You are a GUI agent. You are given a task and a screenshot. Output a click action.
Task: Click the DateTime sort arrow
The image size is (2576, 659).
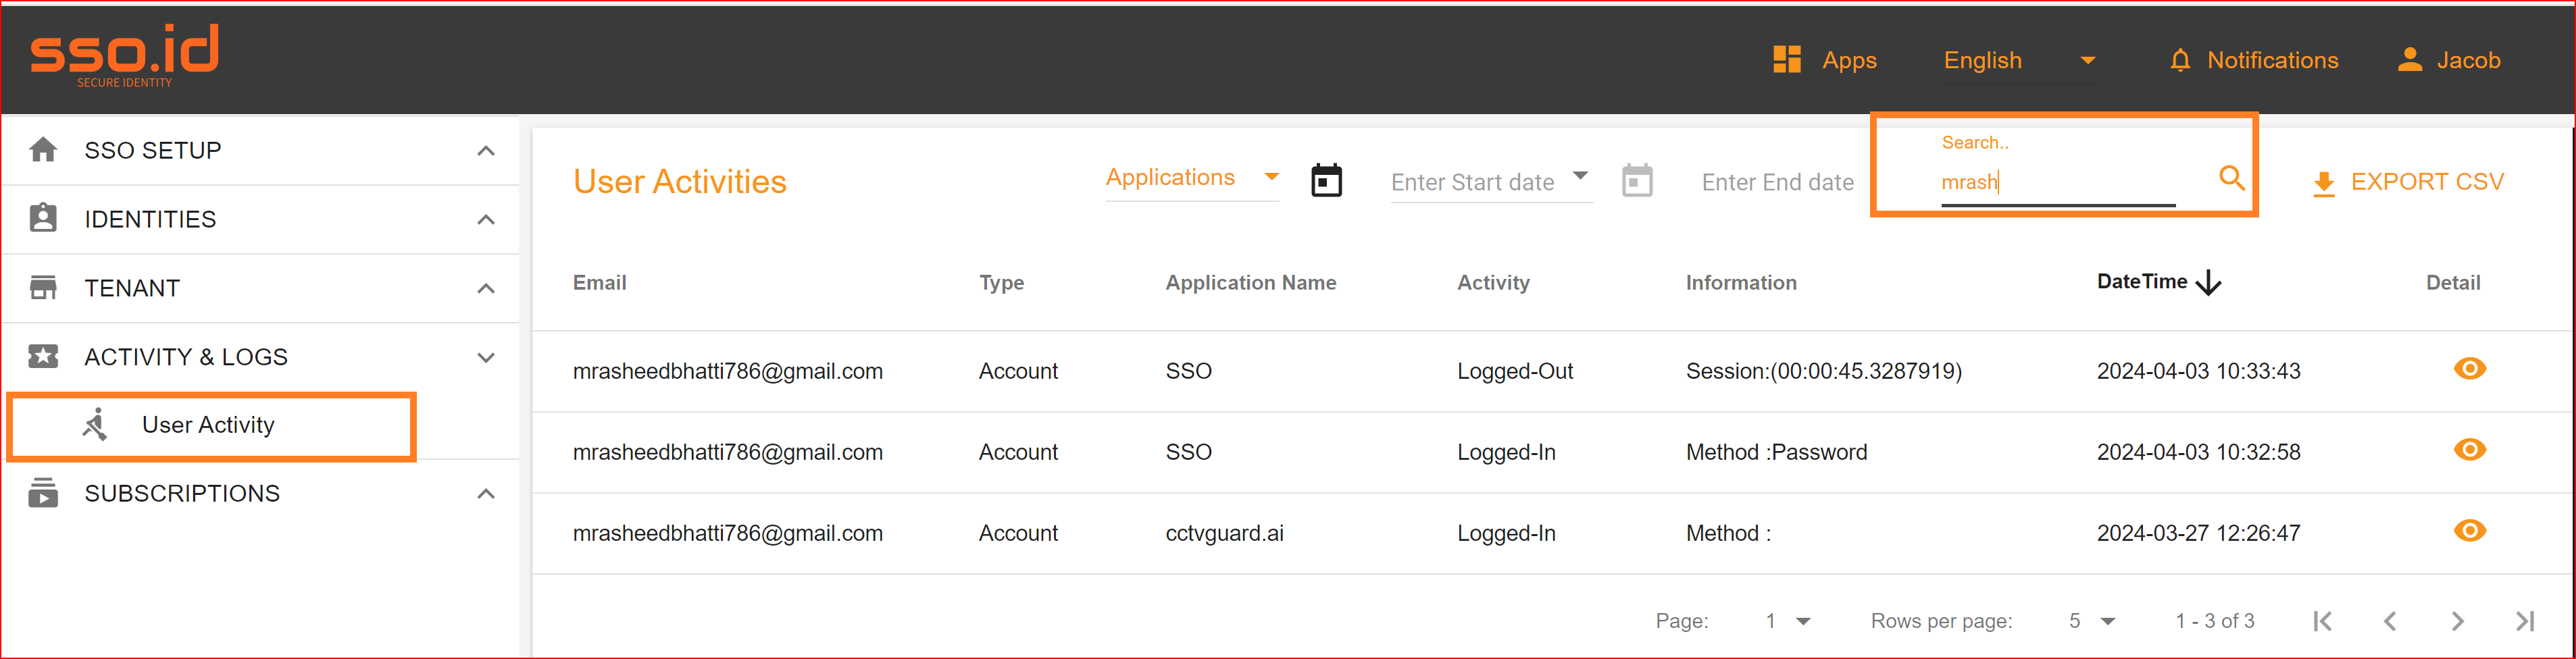click(2208, 283)
